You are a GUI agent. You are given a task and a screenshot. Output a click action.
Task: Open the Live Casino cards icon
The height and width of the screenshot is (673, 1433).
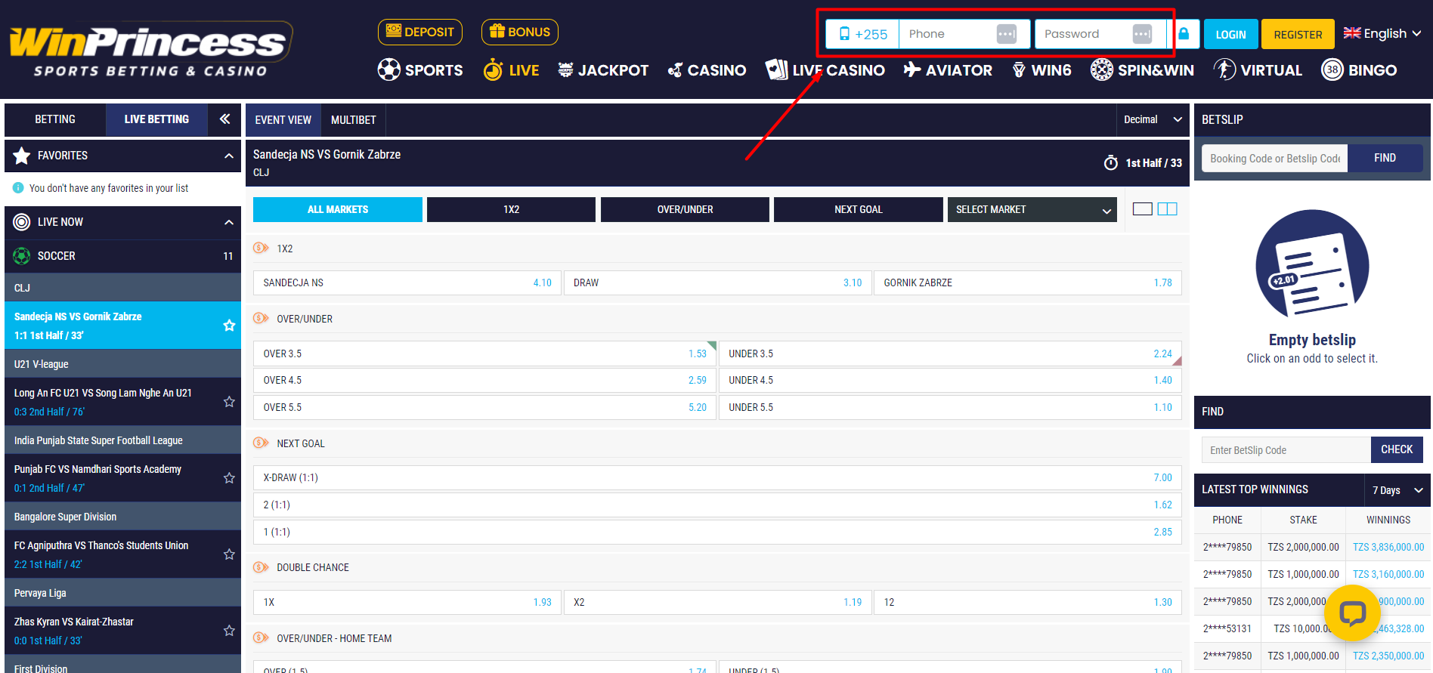tap(776, 69)
